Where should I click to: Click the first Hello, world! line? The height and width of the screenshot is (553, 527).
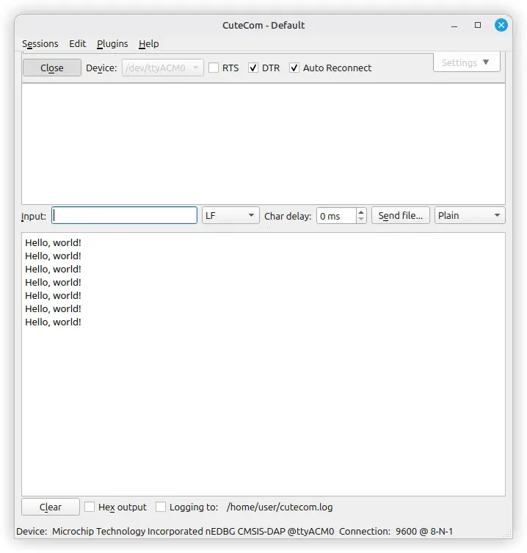point(53,242)
